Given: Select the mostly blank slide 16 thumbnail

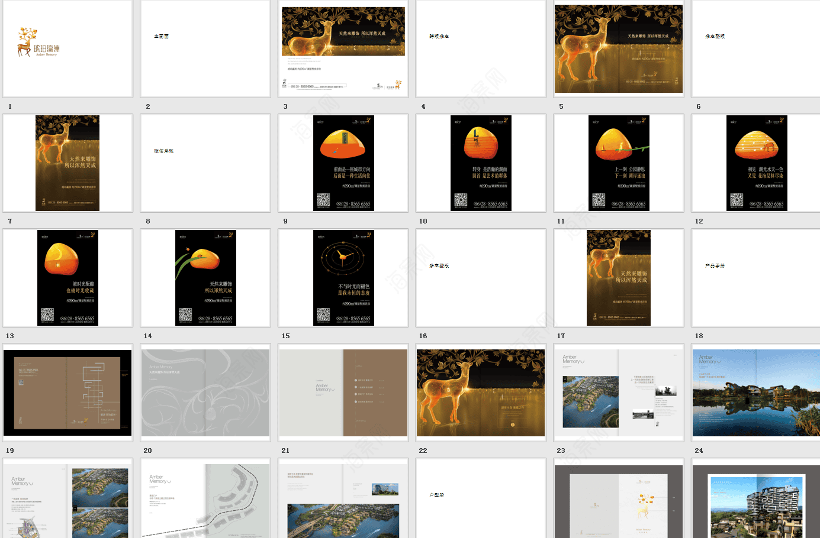Looking at the screenshot, I should [x=481, y=278].
